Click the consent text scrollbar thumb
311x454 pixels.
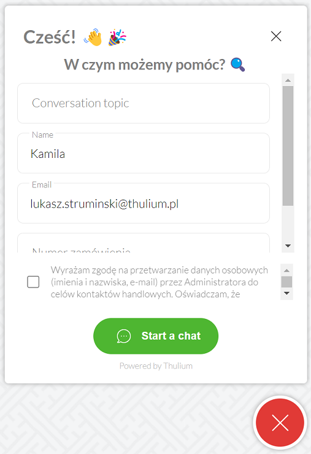pos(286,282)
